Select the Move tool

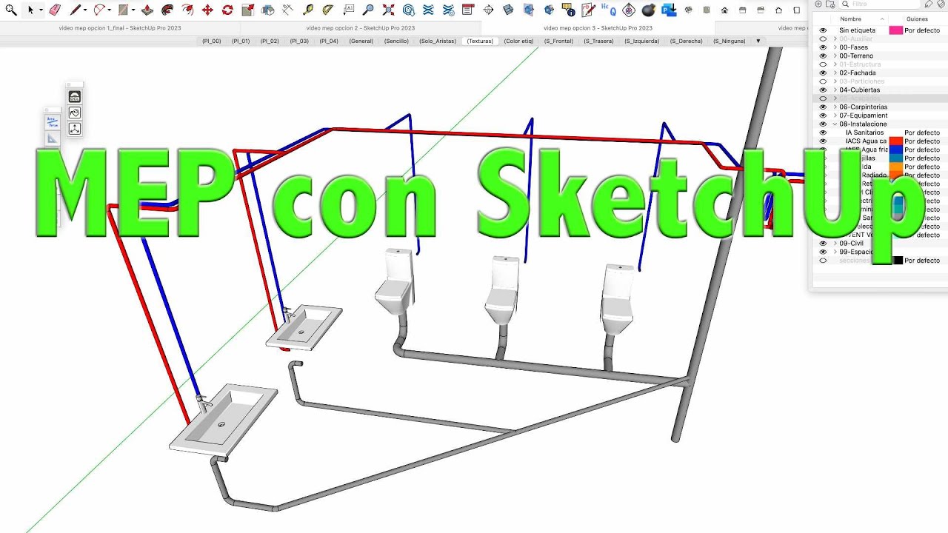pos(207,10)
